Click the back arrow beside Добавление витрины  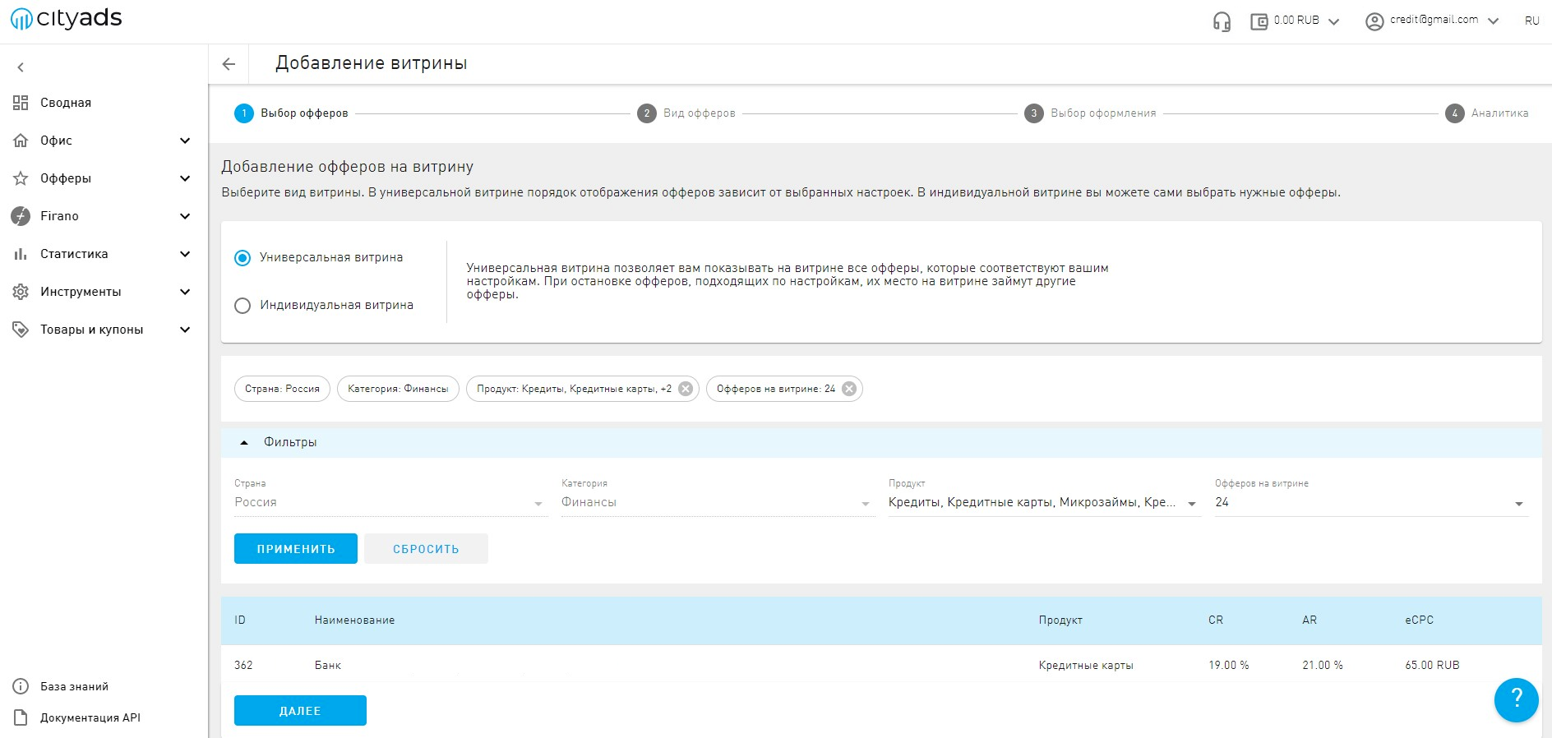[x=229, y=64]
